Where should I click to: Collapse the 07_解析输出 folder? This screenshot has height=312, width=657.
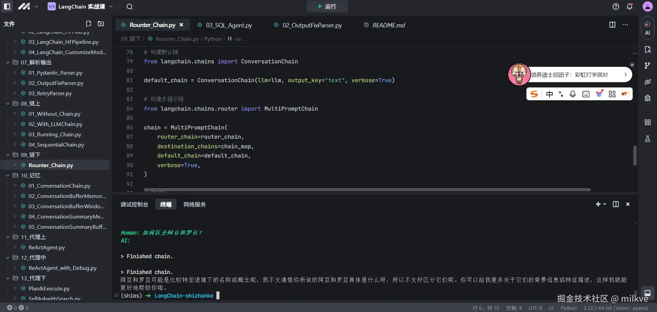click(x=8, y=62)
